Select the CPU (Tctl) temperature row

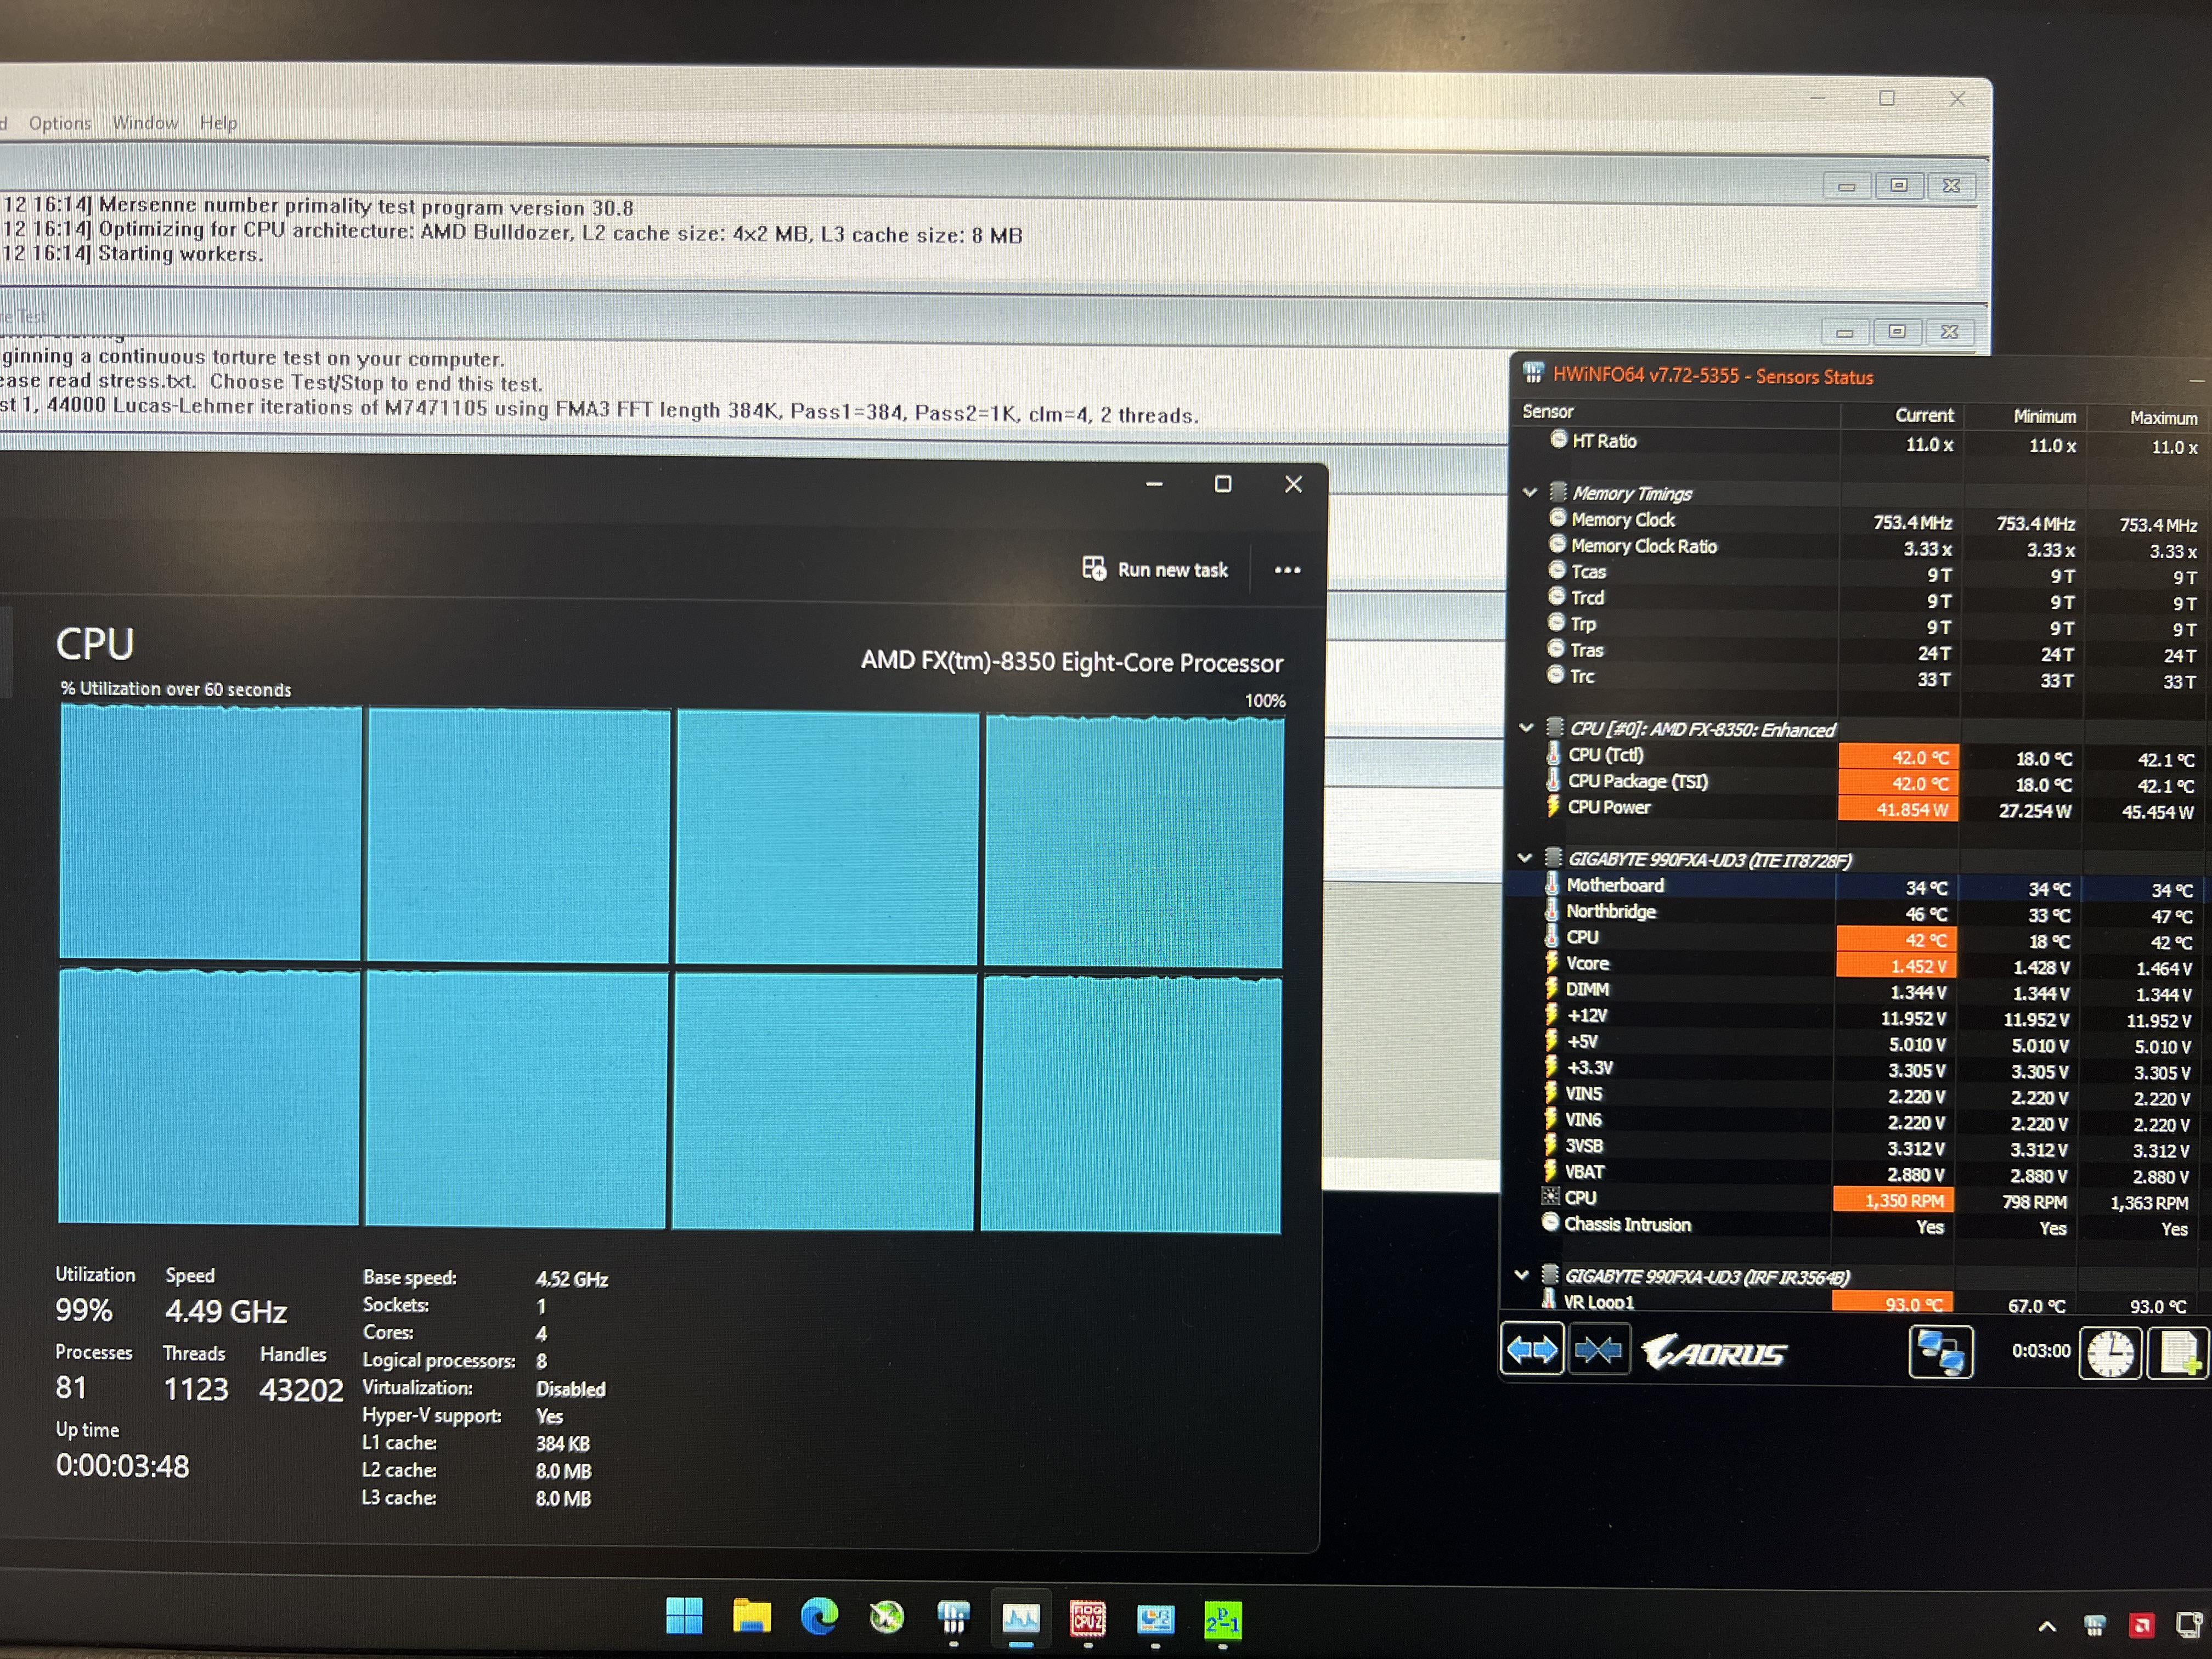(1860, 757)
